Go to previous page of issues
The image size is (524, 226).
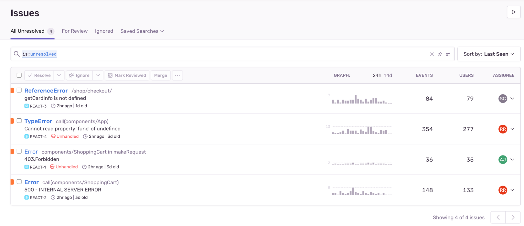[498, 217]
